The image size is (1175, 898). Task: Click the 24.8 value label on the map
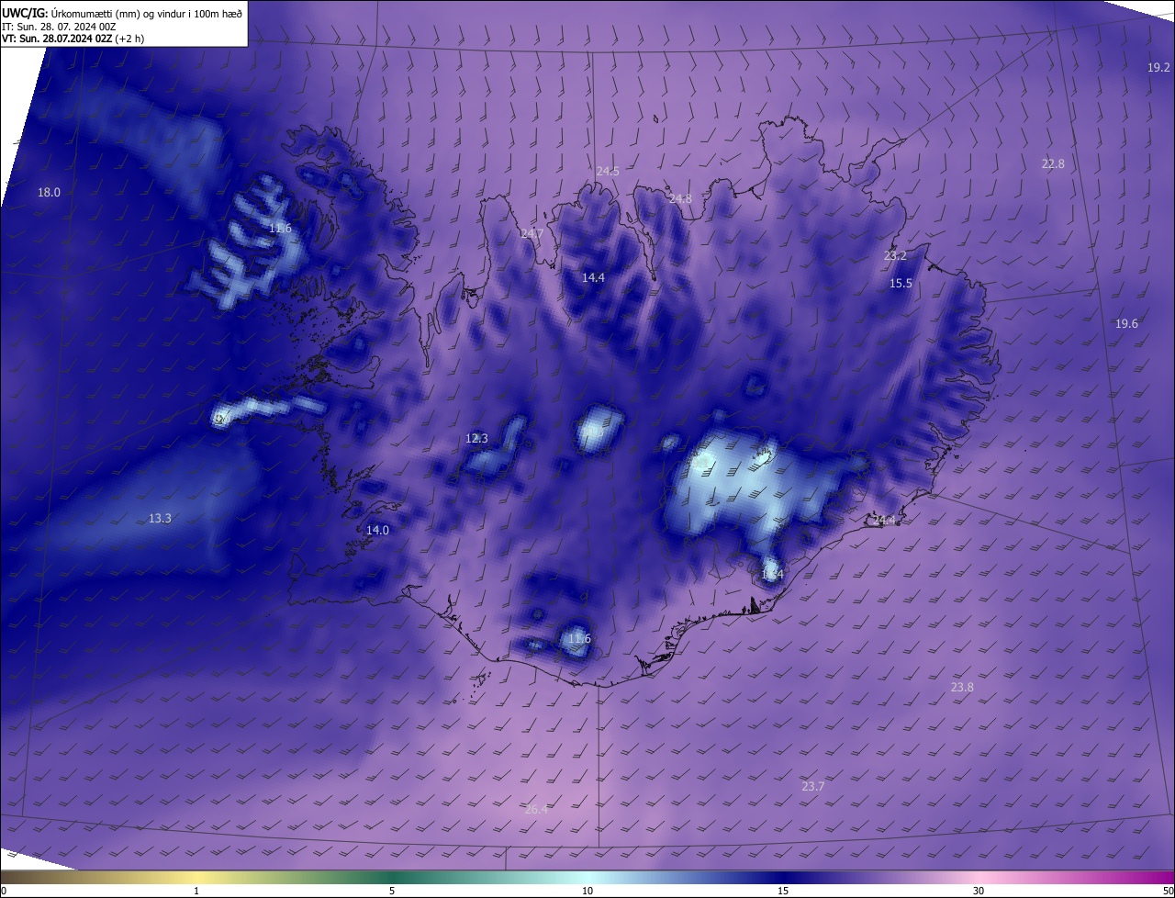680,199
